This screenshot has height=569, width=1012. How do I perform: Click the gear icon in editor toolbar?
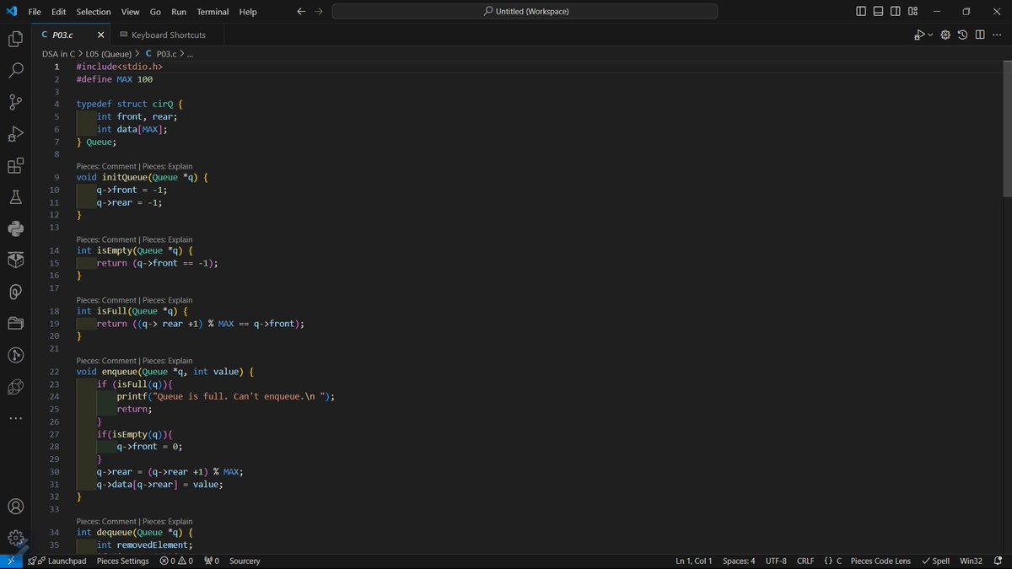pos(945,35)
